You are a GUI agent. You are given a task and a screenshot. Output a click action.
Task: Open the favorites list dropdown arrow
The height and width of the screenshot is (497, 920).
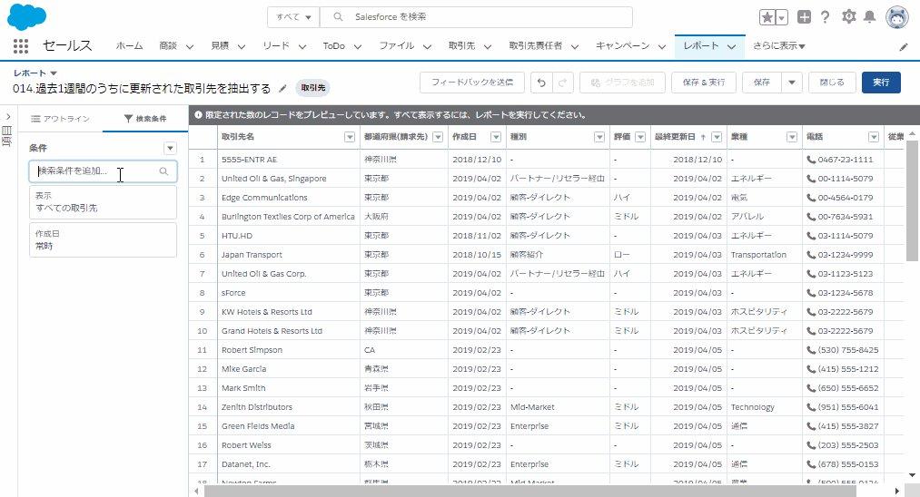782,17
